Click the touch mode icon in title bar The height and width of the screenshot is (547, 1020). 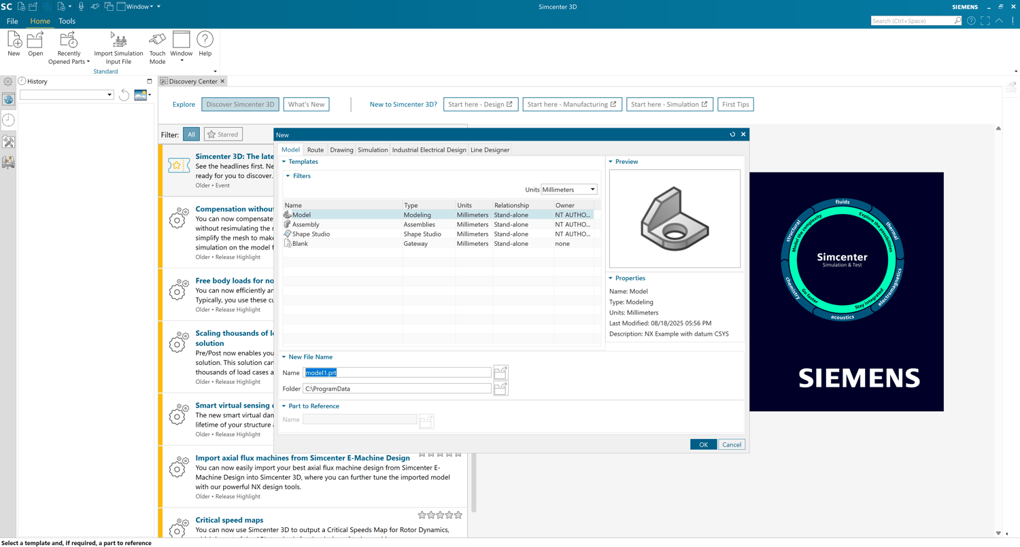pyautogui.click(x=95, y=6)
